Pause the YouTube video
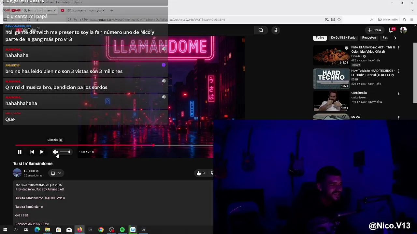417x234 pixels. click(x=20, y=152)
